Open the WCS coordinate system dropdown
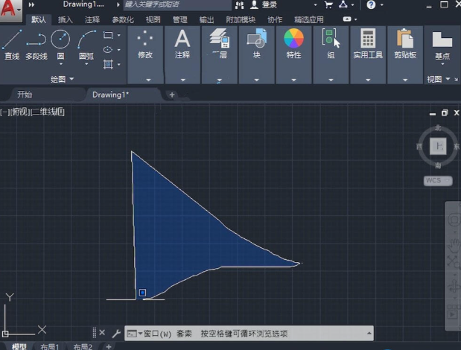The height and width of the screenshot is (350, 461). point(438,180)
